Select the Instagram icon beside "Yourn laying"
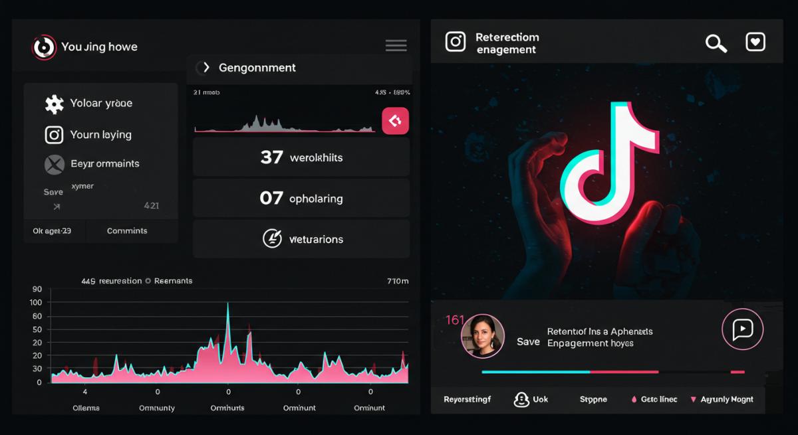The height and width of the screenshot is (435, 798). click(54, 135)
